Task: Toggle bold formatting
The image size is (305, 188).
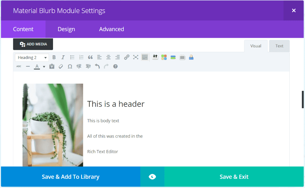Action: [54, 57]
